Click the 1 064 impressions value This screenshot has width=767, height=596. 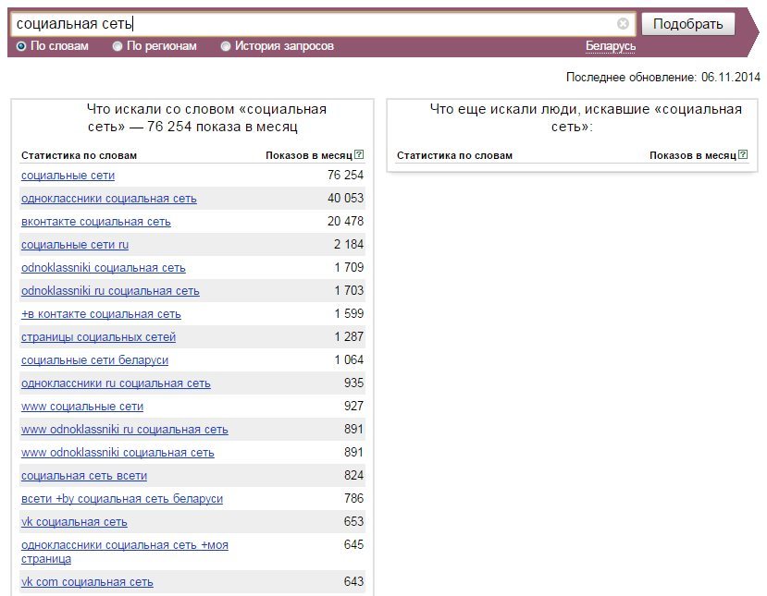(x=349, y=359)
